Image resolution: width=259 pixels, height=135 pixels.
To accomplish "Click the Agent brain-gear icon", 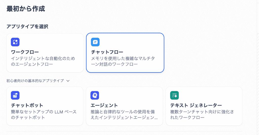I will coord(95,95).
